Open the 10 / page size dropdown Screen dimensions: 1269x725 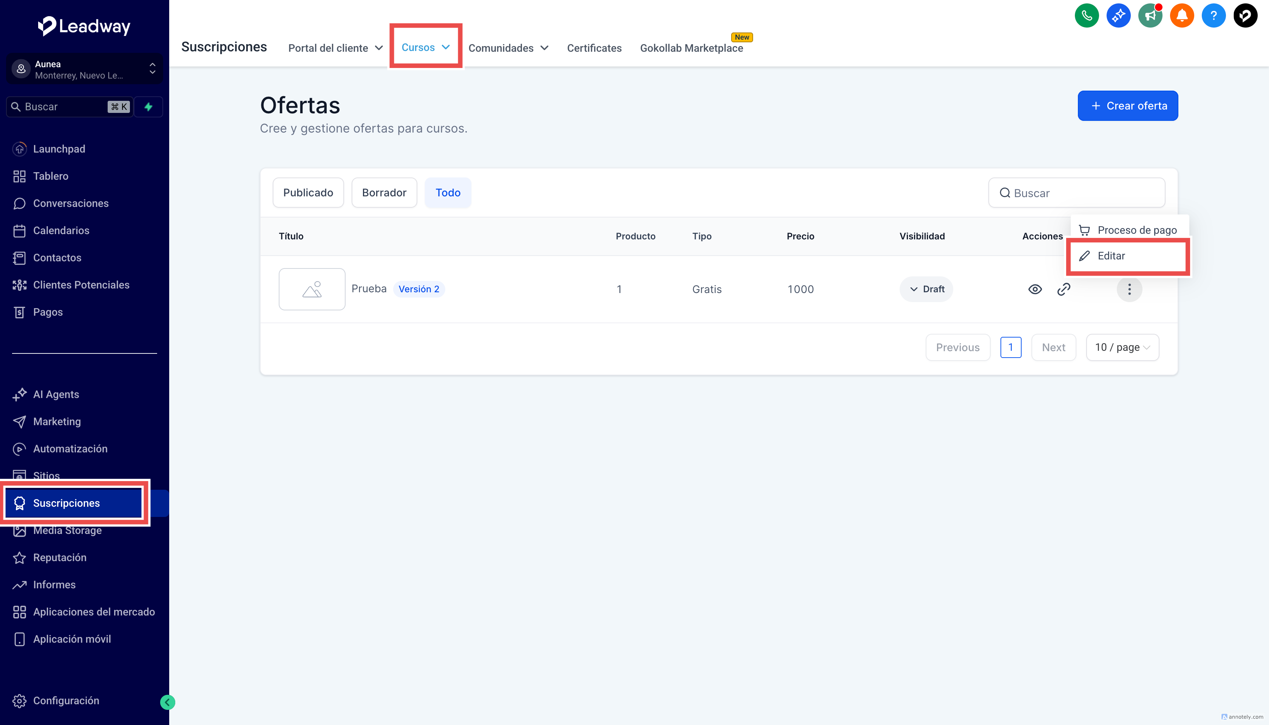[1122, 347]
